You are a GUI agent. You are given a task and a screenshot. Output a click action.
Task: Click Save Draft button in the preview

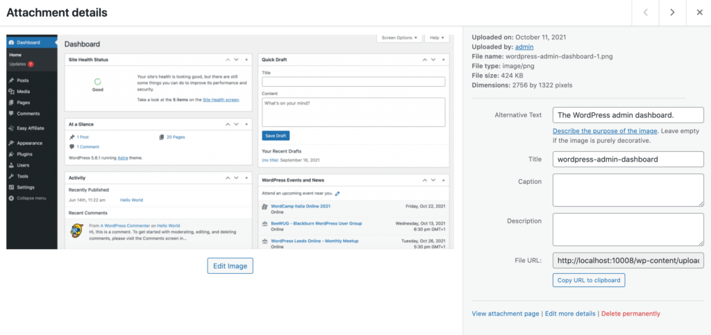[276, 136]
